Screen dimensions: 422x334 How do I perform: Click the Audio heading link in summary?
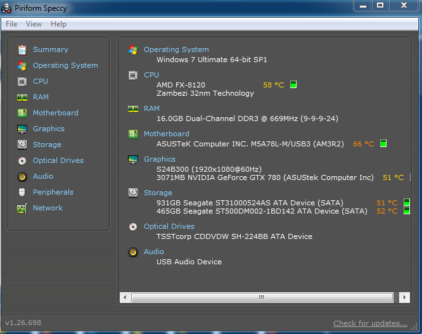[x=154, y=252]
